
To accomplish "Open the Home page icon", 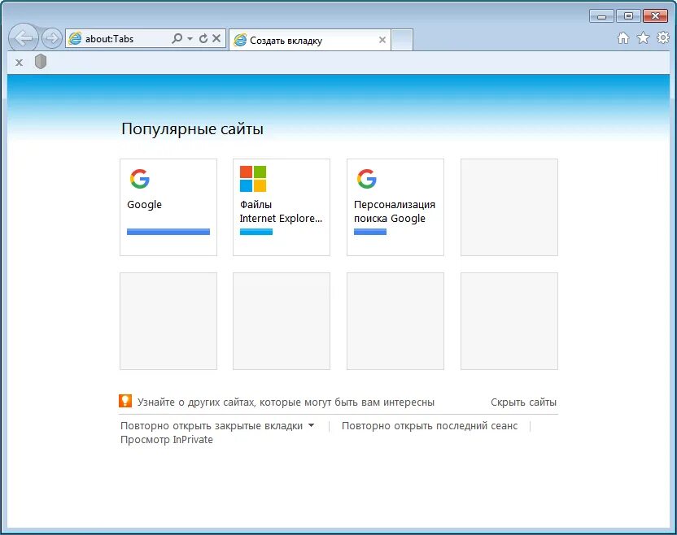I will click(623, 38).
